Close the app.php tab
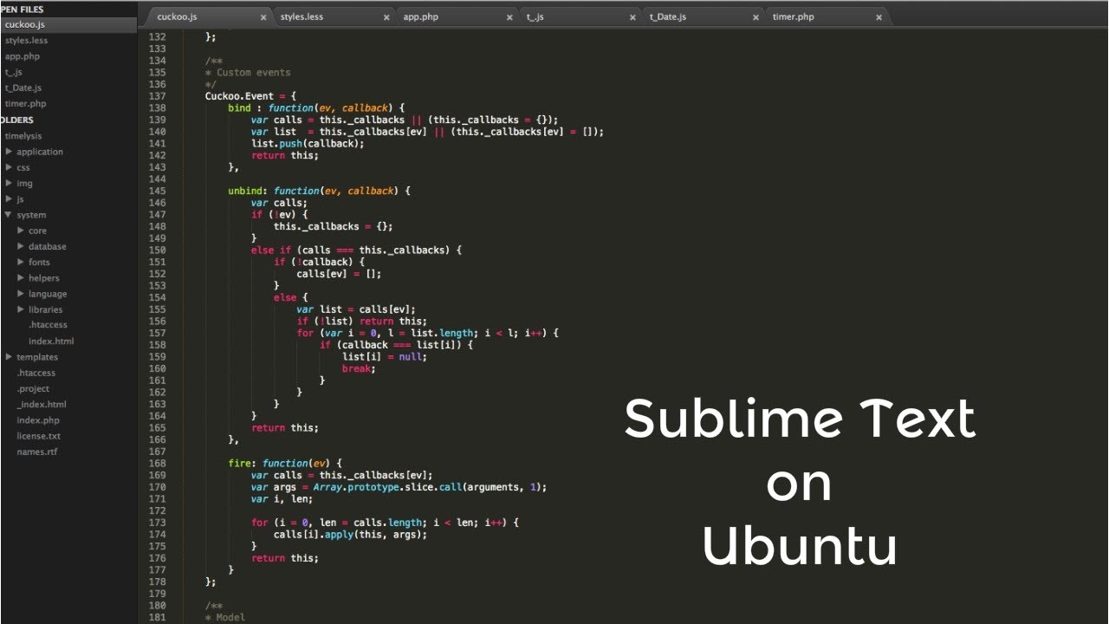This screenshot has height=624, width=1109. (510, 17)
